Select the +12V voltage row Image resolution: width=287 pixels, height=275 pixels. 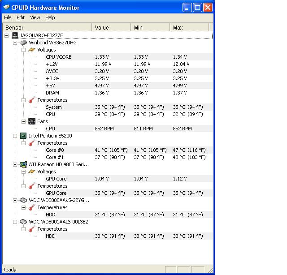point(129,64)
